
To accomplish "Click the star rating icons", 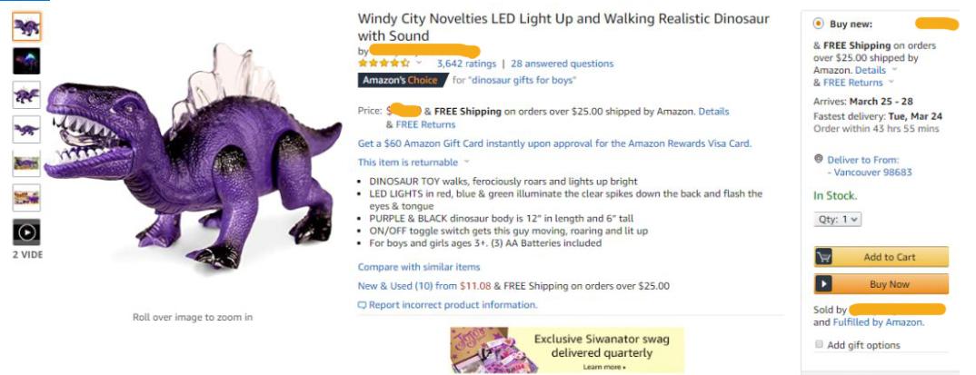I will coord(383,64).
